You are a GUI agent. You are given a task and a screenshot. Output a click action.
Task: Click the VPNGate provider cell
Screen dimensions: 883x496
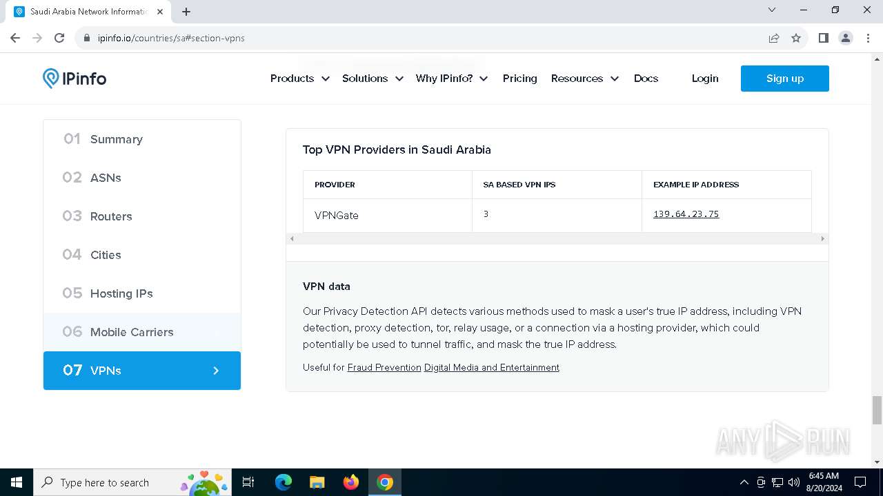(388, 216)
